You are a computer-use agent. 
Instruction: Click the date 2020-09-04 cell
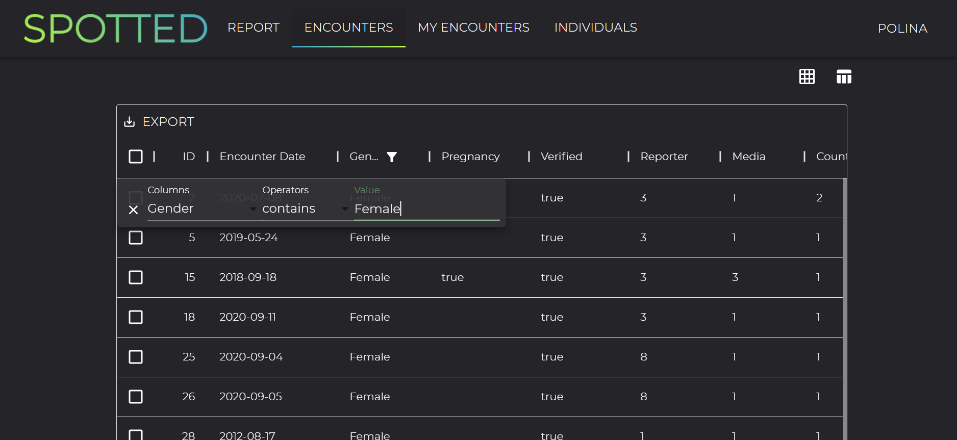251,357
